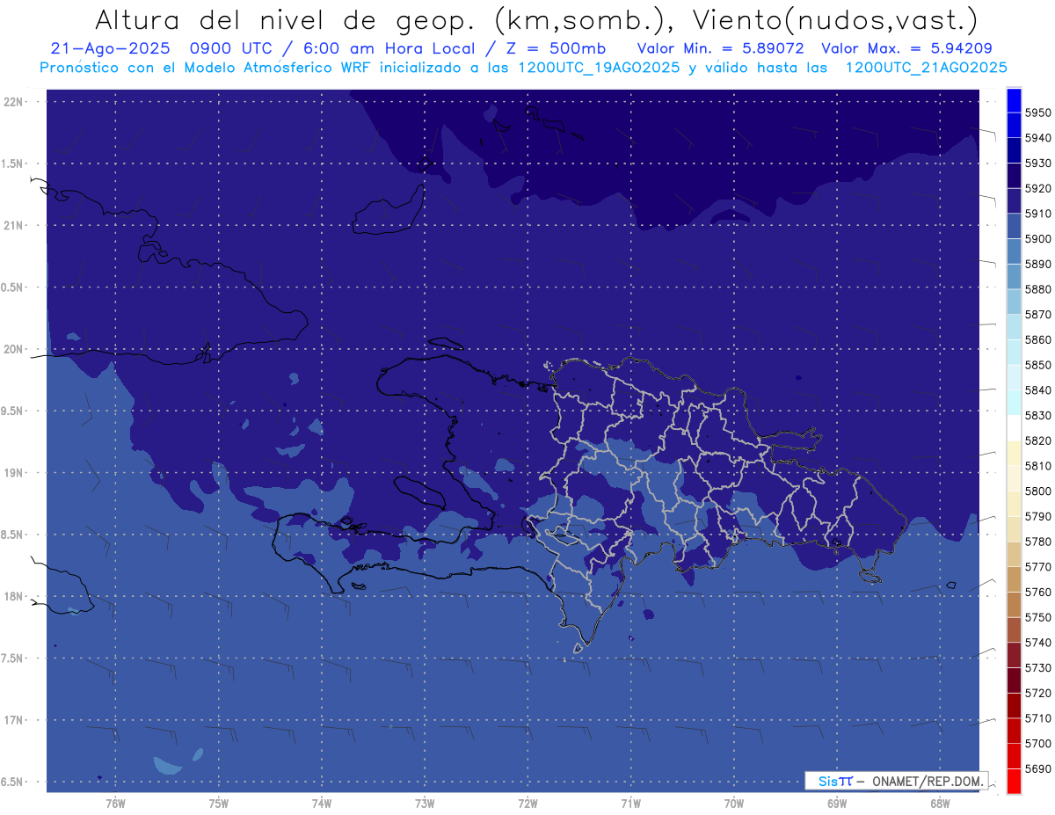Click the color band between 5860 and 5870
This screenshot has width=1055, height=815.
pos(1014,327)
